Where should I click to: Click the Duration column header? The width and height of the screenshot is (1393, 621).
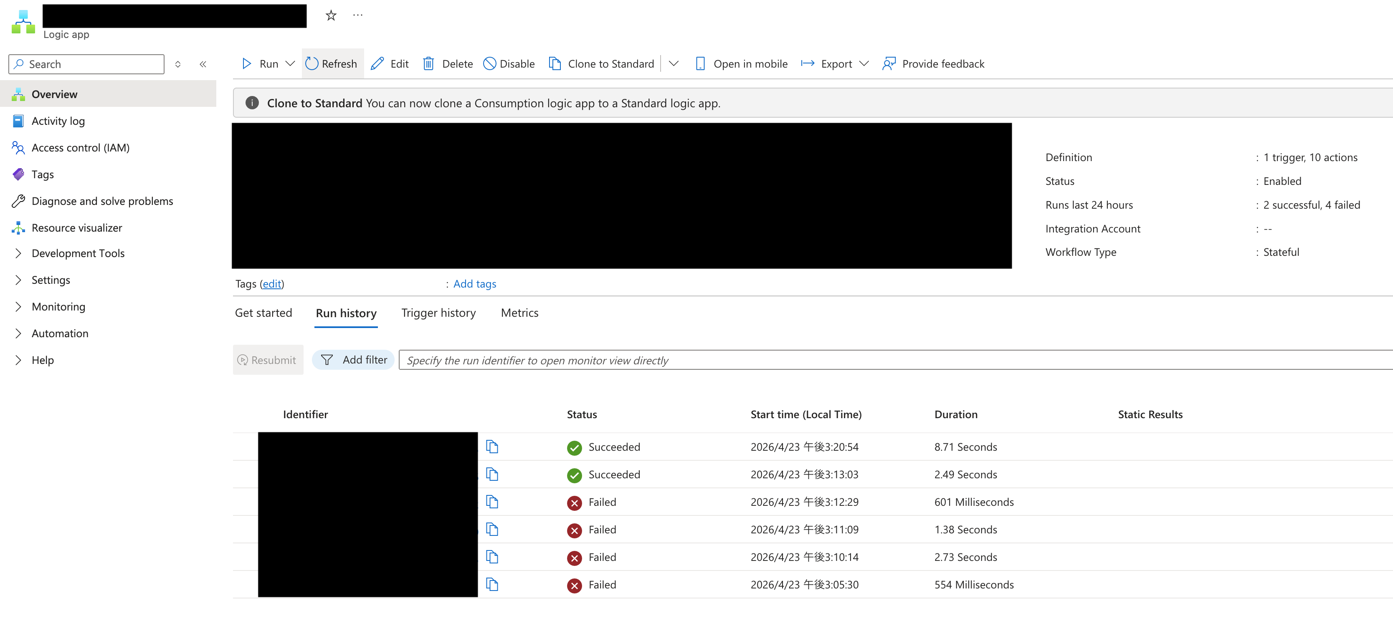(956, 414)
